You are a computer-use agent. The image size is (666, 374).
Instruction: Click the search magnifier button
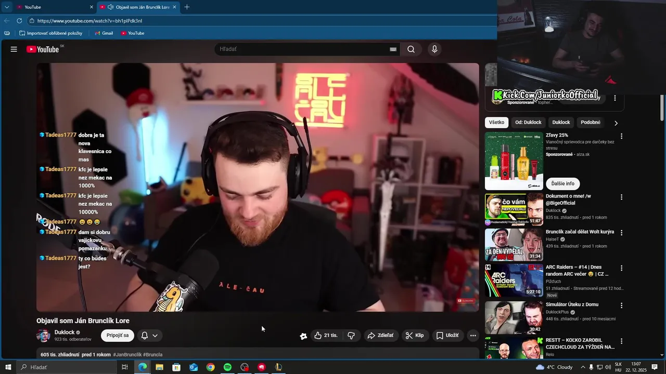point(411,49)
